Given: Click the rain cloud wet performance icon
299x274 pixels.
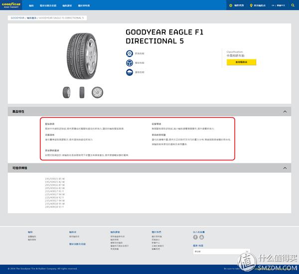Looking at the screenshot, I should coord(130,72).
